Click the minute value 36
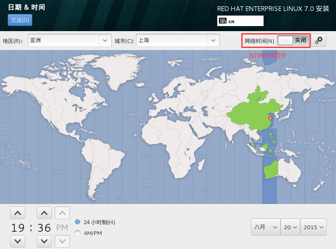This screenshot has height=249, width=336. [x=44, y=228]
